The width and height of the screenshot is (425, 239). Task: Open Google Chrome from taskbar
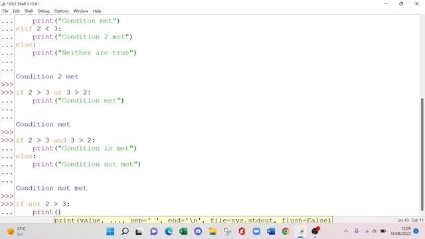[x=286, y=232]
